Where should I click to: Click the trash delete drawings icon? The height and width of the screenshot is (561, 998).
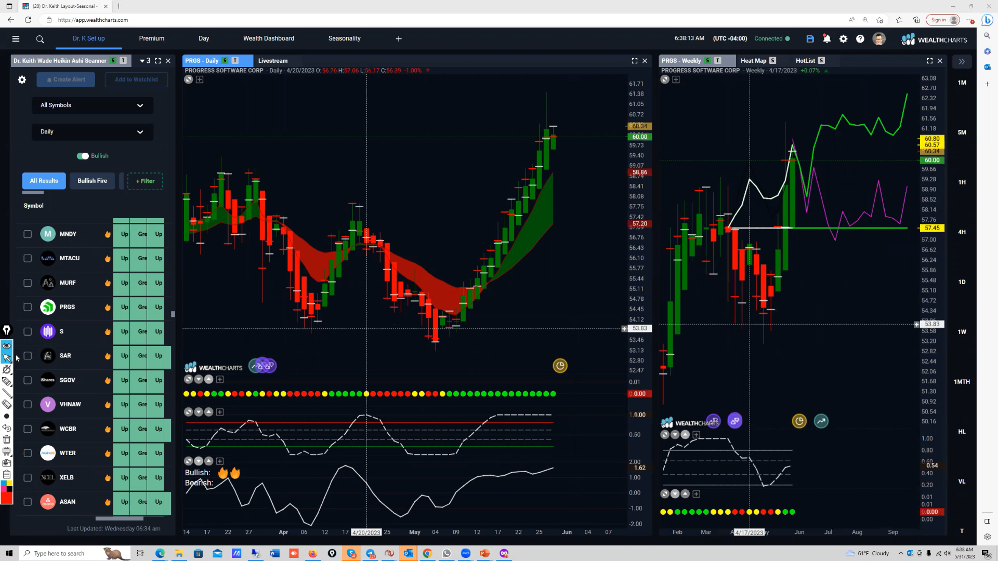7,439
